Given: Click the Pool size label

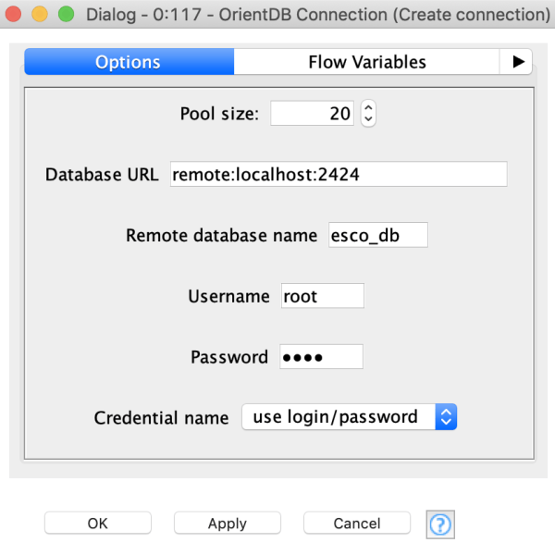Looking at the screenshot, I should click(219, 114).
